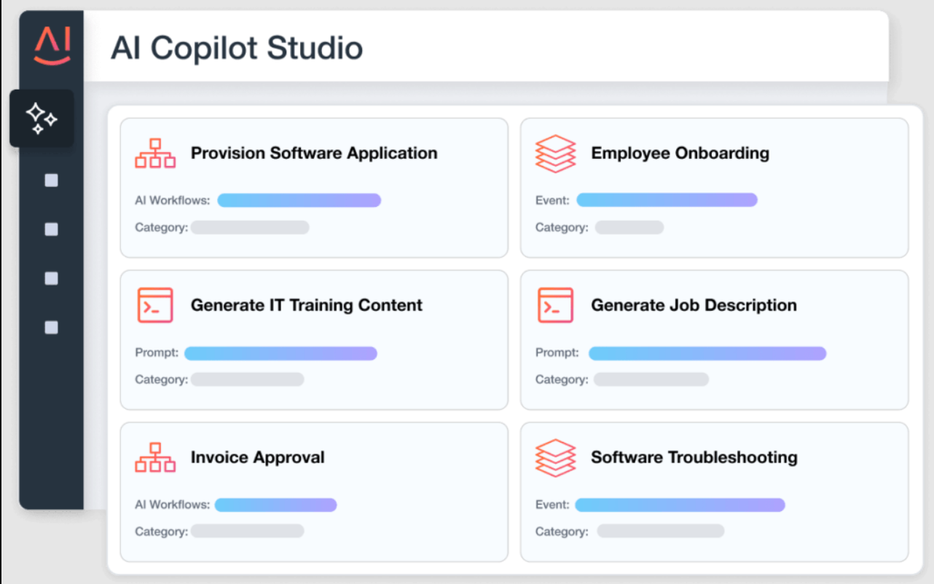This screenshot has height=584, width=934.
Task: Click Category placeholder in Provision Software Application
Action: pyautogui.click(x=250, y=227)
